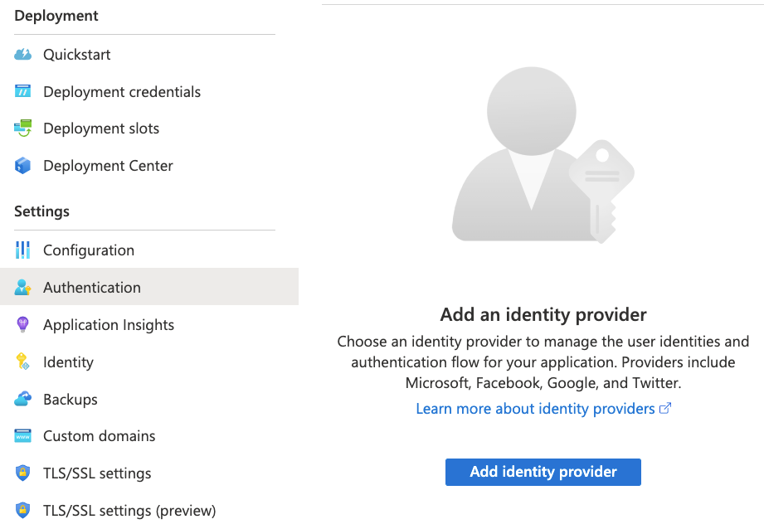The image size is (764, 529).
Task: Open the Authentication menu item
Action: pyautogui.click(x=149, y=287)
